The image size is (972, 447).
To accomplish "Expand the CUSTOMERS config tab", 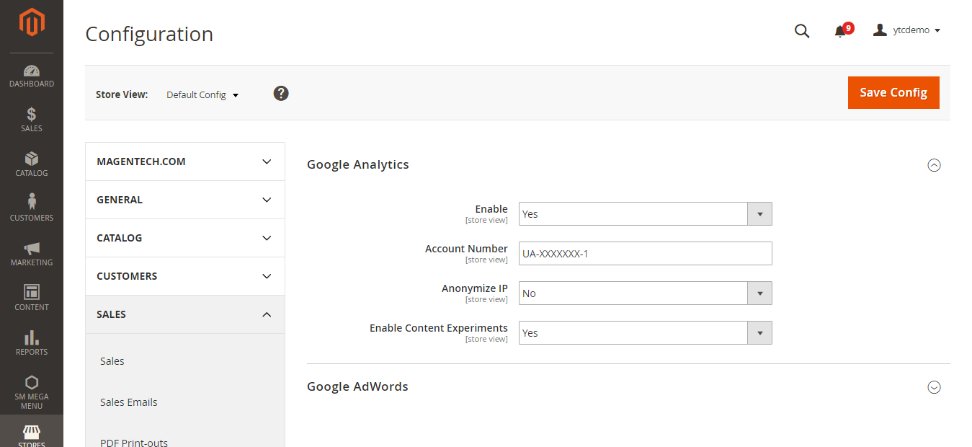I will [185, 276].
